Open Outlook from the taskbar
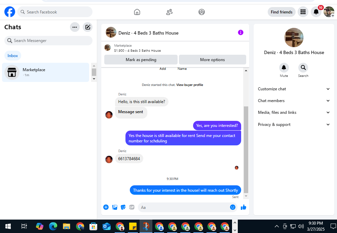The image size is (337, 233). (107, 226)
